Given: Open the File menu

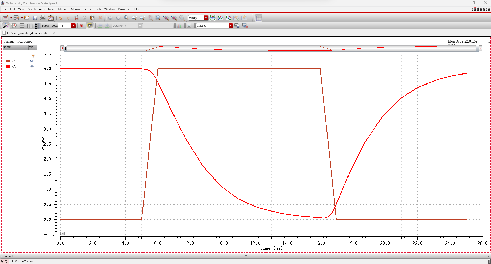Looking at the screenshot, I should click(x=5, y=9).
